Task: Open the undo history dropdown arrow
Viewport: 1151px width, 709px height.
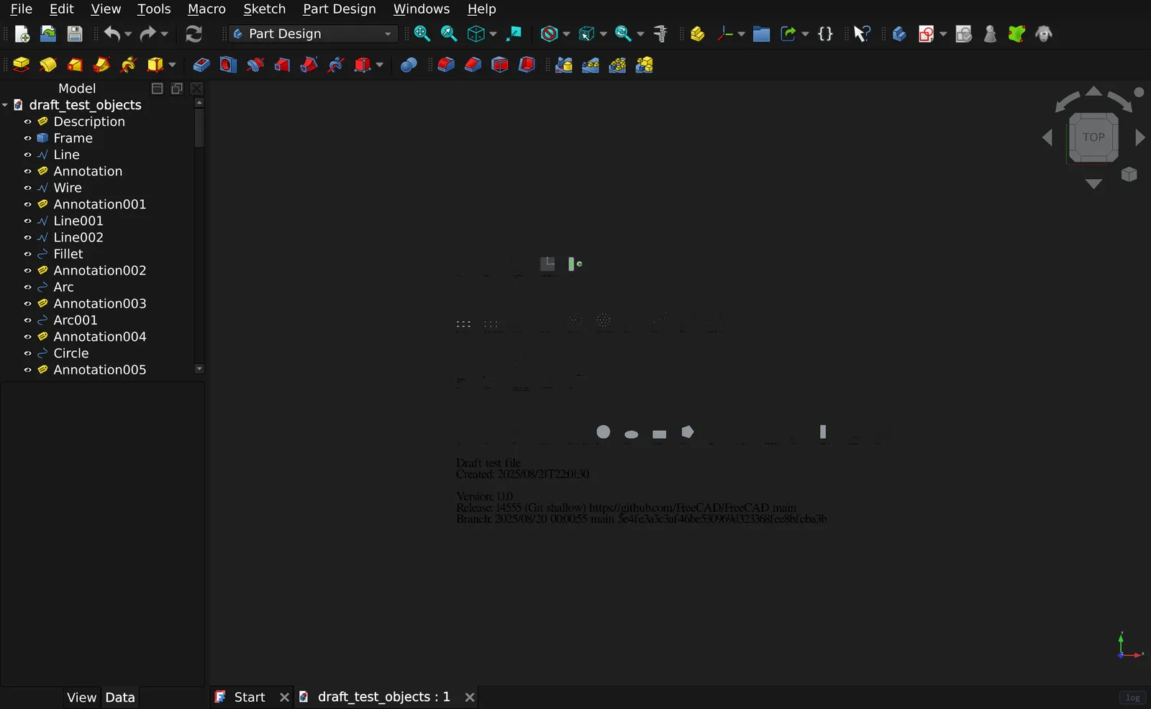Action: point(128,34)
